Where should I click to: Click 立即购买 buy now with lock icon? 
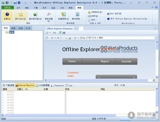pos(95,12)
